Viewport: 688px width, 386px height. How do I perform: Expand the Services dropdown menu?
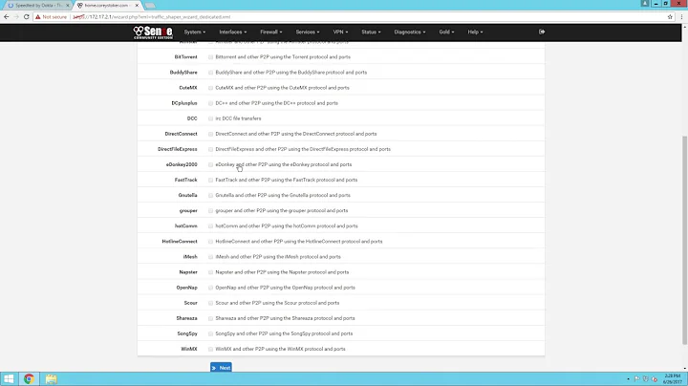(x=307, y=32)
